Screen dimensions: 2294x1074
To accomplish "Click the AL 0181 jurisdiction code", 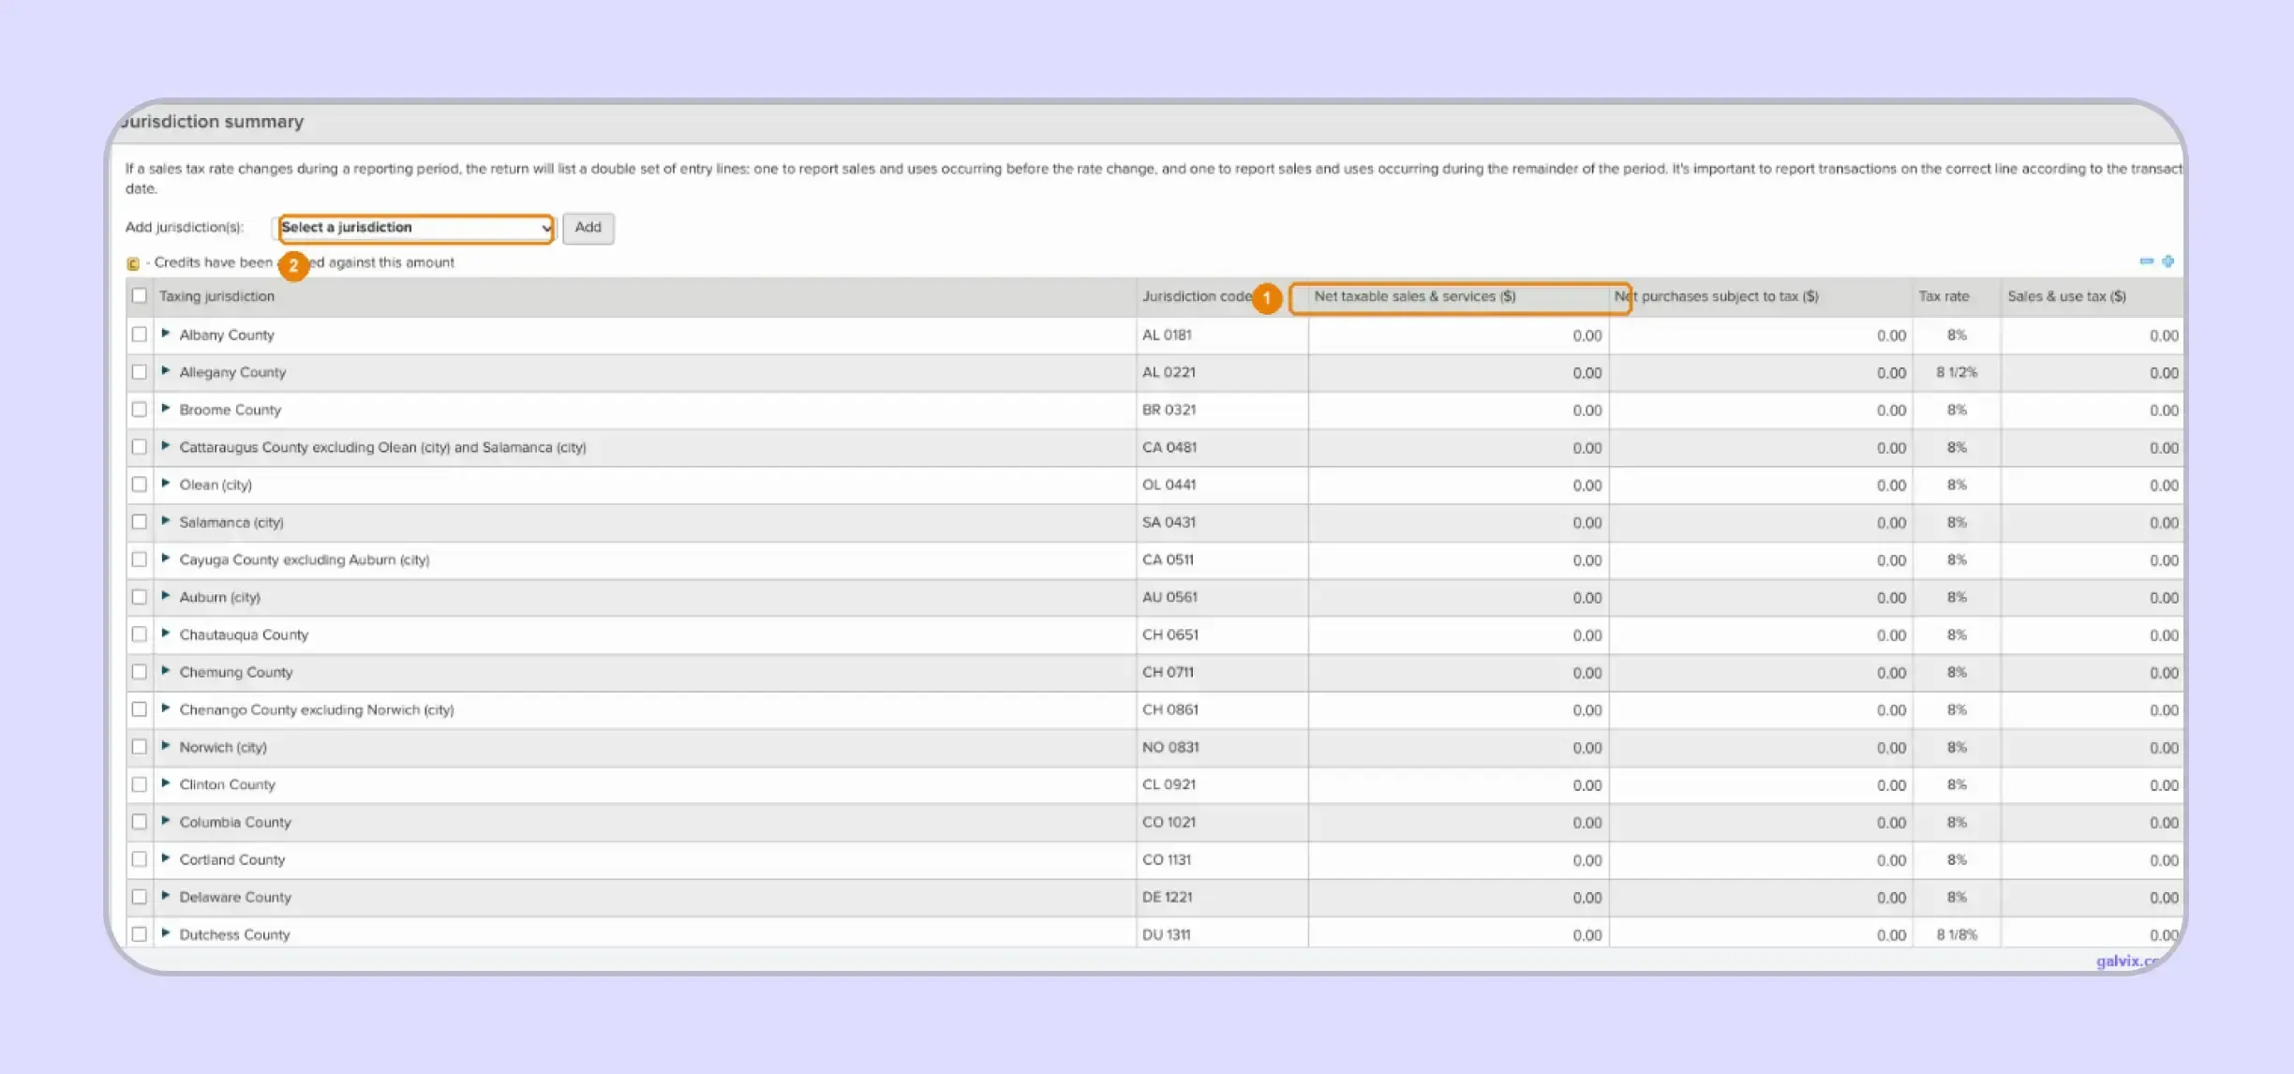I will click(x=1167, y=335).
